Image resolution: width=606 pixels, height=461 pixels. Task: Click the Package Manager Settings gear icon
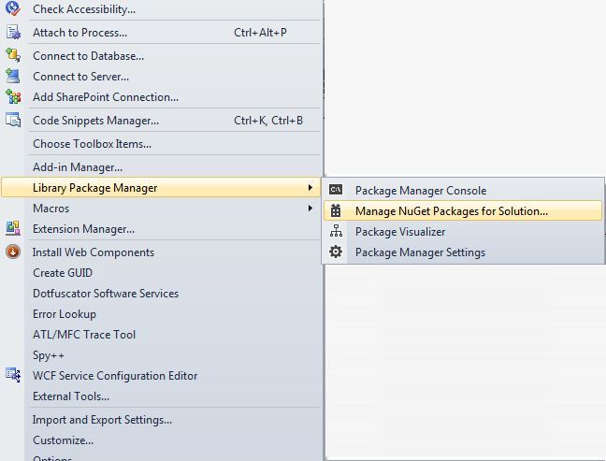click(337, 252)
